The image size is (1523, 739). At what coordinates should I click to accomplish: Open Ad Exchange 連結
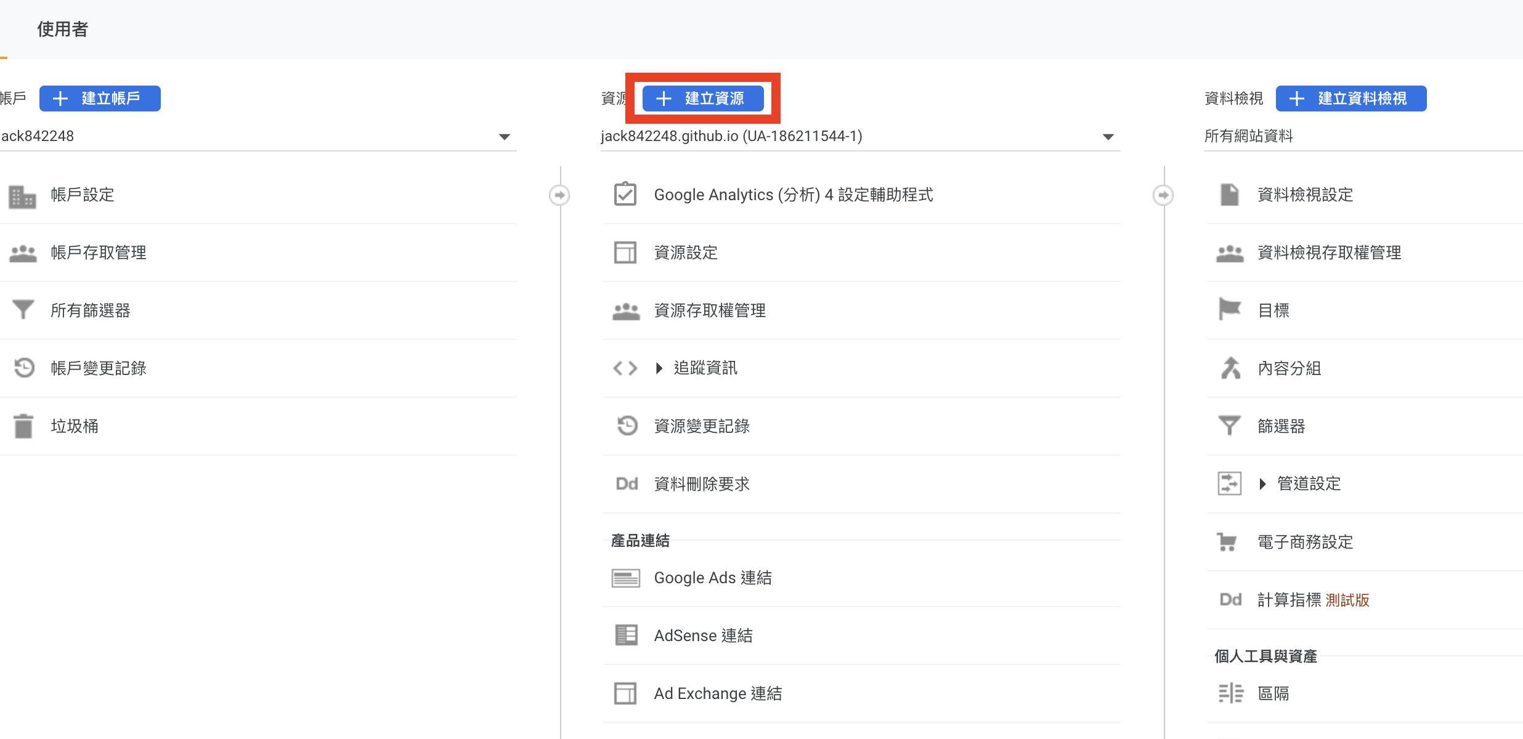718,694
